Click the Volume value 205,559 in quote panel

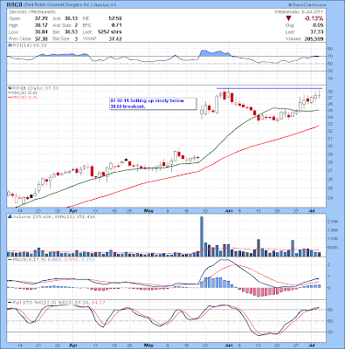tap(313, 39)
